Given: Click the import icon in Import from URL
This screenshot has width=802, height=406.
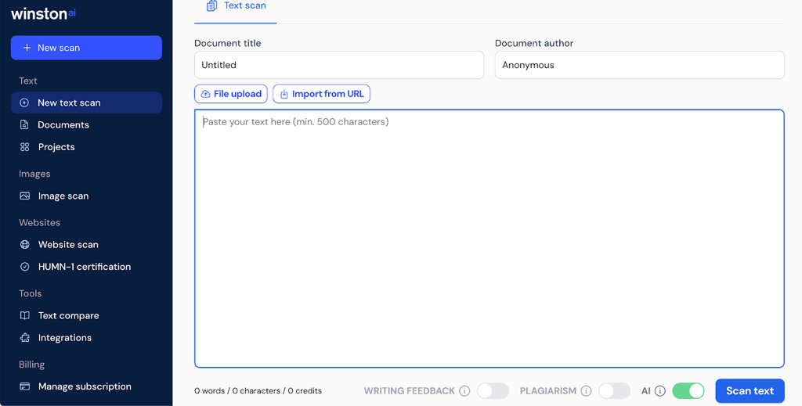Looking at the screenshot, I should pos(284,94).
